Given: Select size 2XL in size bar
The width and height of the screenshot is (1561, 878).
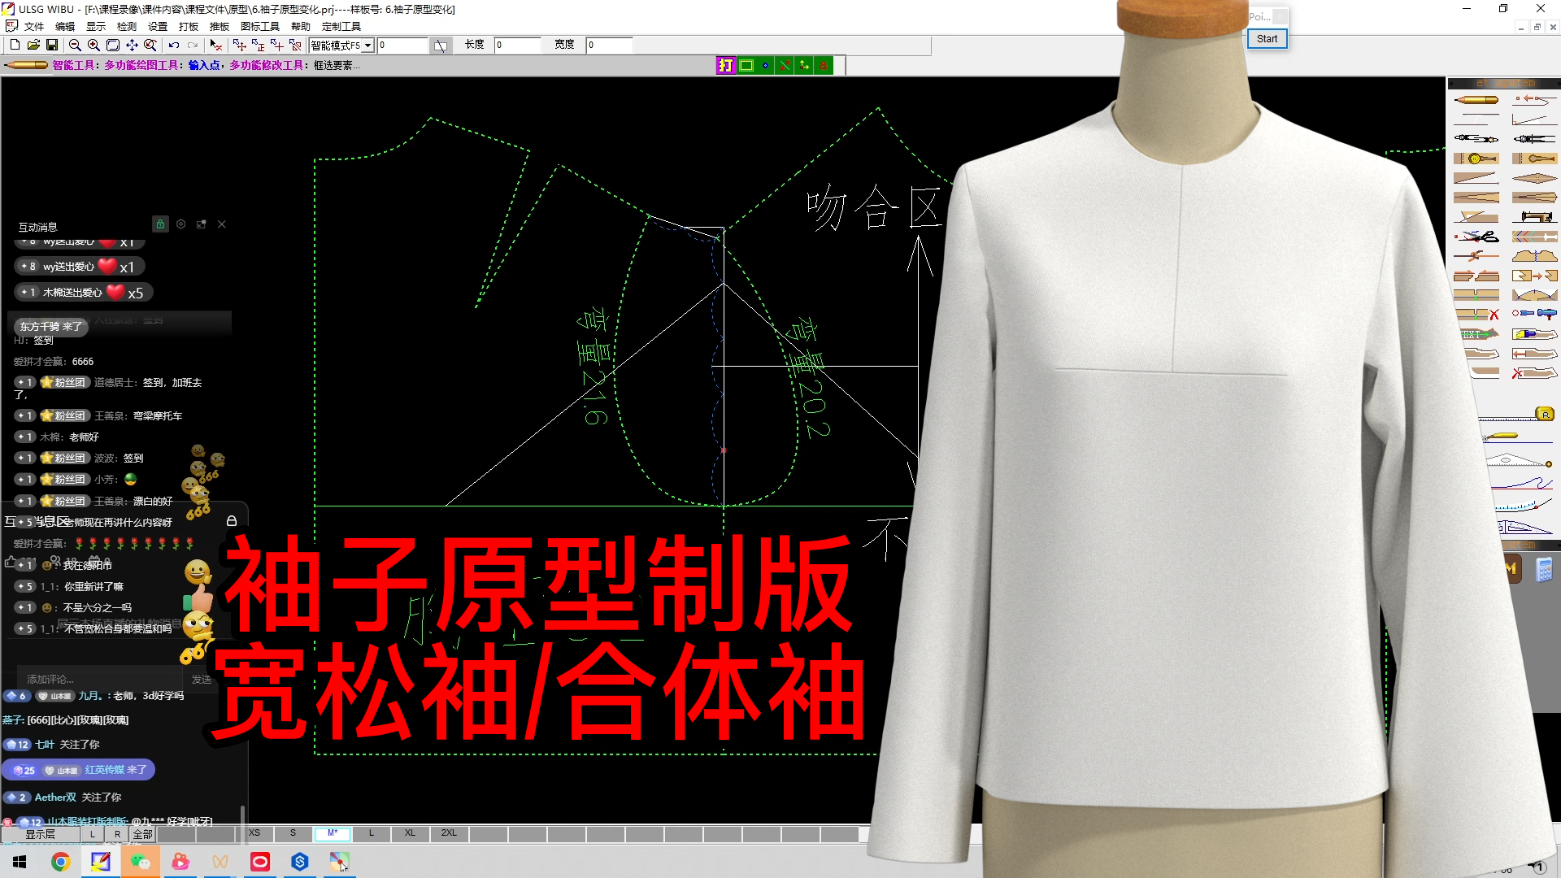Looking at the screenshot, I should click(x=450, y=833).
